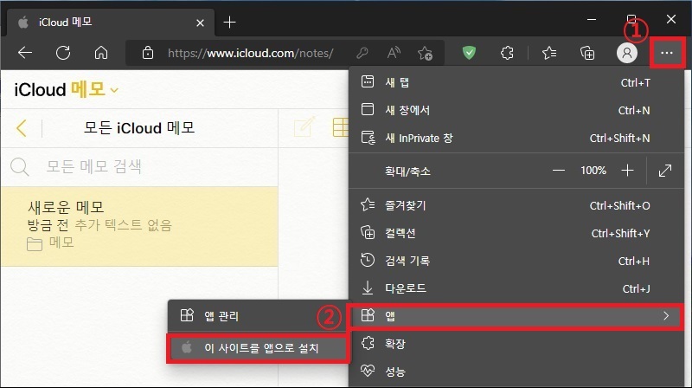The image size is (692, 388).
Task: Reload the page with the refresh icon
Action: (63, 53)
